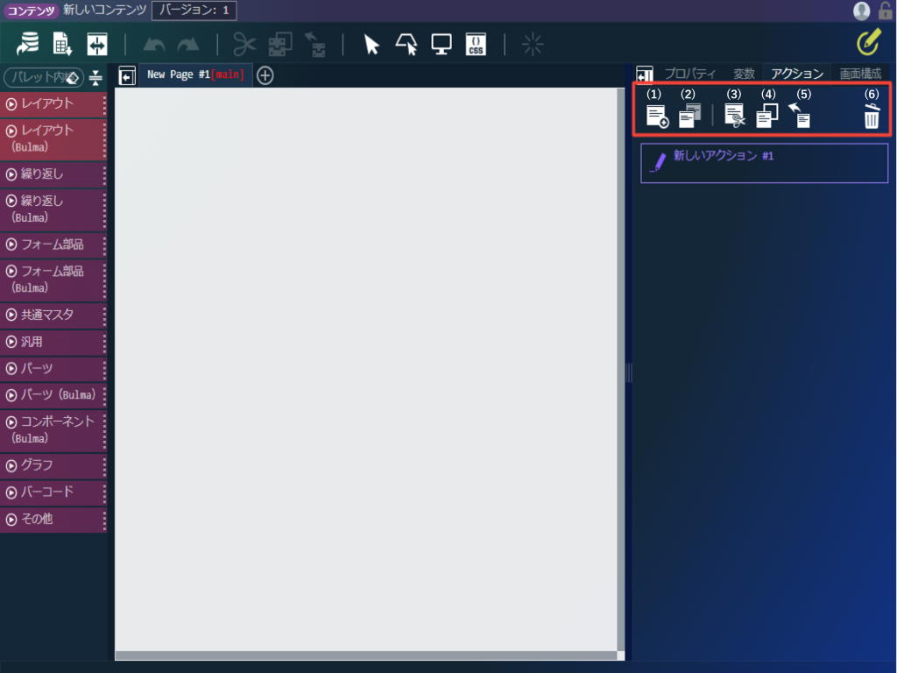Click the コンテンツ badge label
897x673 pixels.
click(x=31, y=11)
